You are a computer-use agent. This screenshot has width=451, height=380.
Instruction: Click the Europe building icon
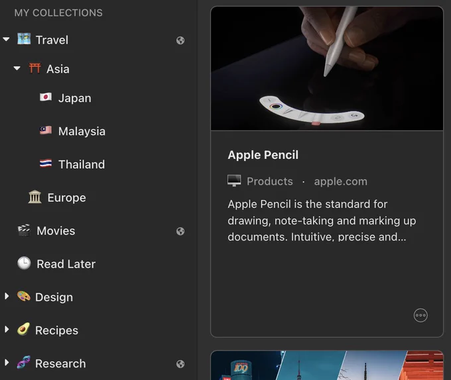(x=34, y=197)
